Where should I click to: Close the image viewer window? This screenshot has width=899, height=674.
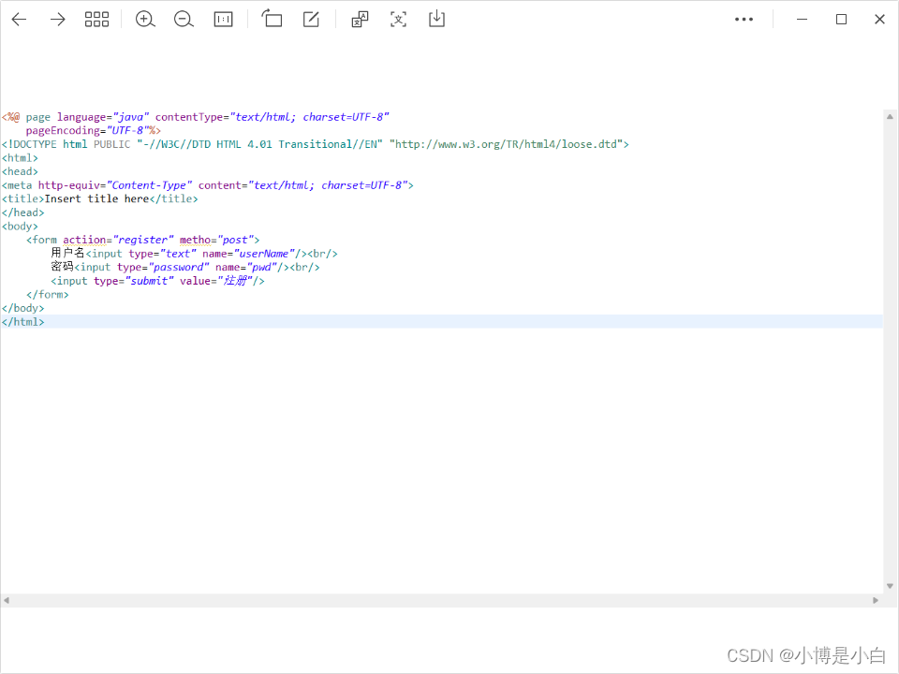879,20
